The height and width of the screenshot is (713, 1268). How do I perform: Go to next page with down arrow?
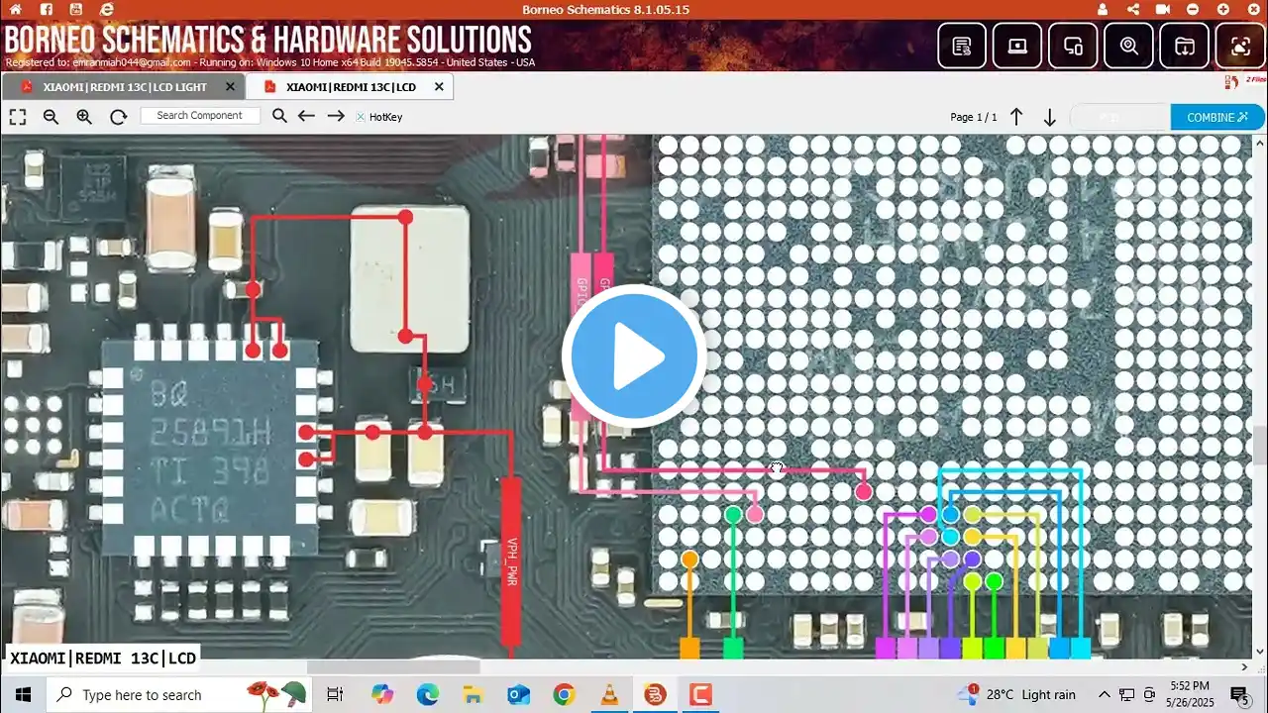click(x=1050, y=117)
